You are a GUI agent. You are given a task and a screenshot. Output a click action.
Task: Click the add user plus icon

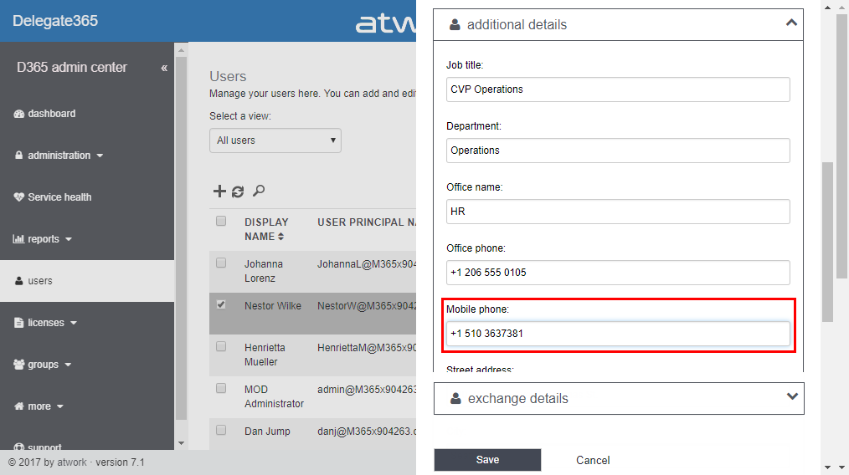(219, 192)
